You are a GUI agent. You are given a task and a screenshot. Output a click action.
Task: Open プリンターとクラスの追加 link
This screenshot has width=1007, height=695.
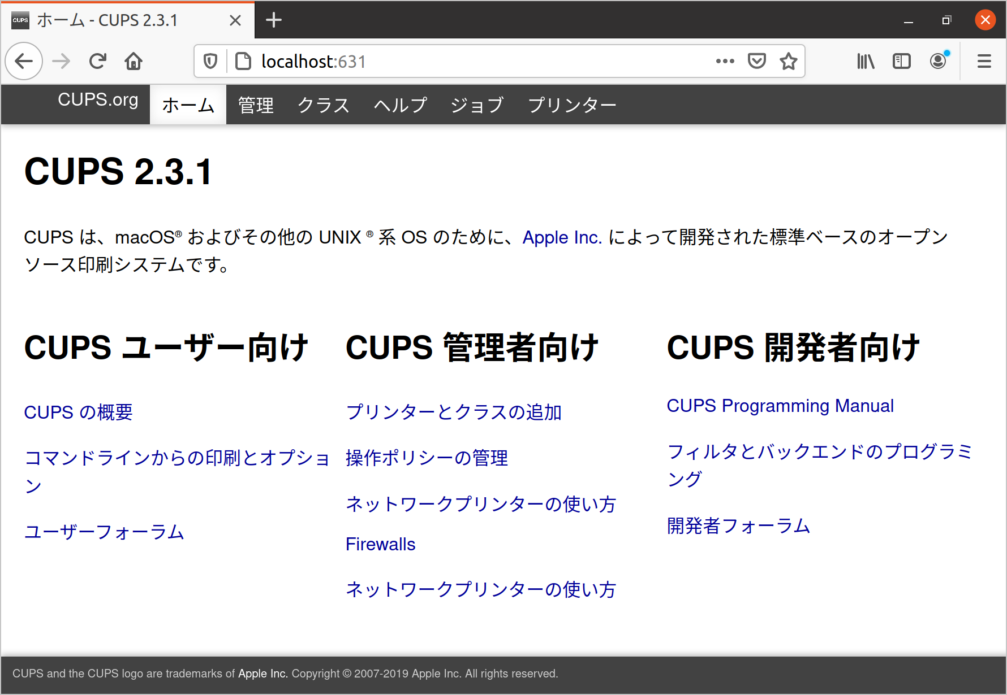coord(454,412)
